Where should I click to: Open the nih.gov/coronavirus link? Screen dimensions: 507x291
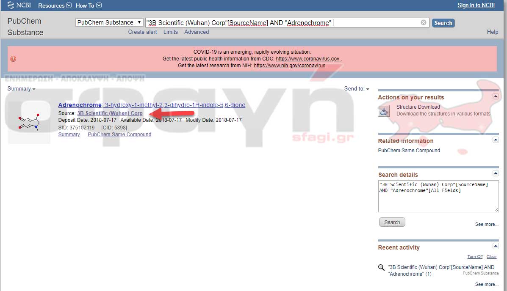pyautogui.click(x=289, y=66)
